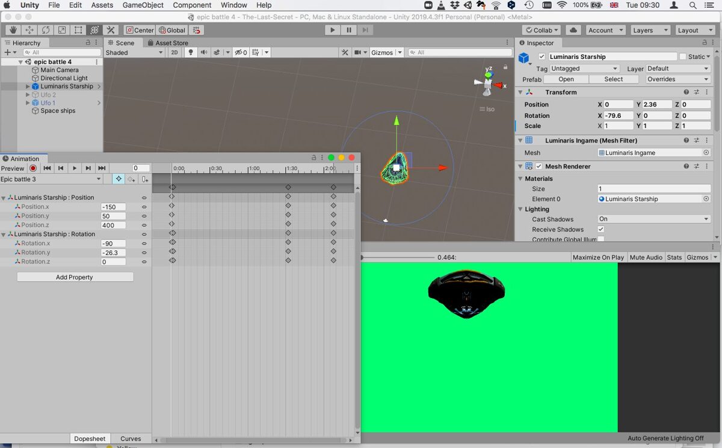722x448 pixels.
Task: Toggle the Mesh Renderer enabled checkbox
Action: [539, 166]
